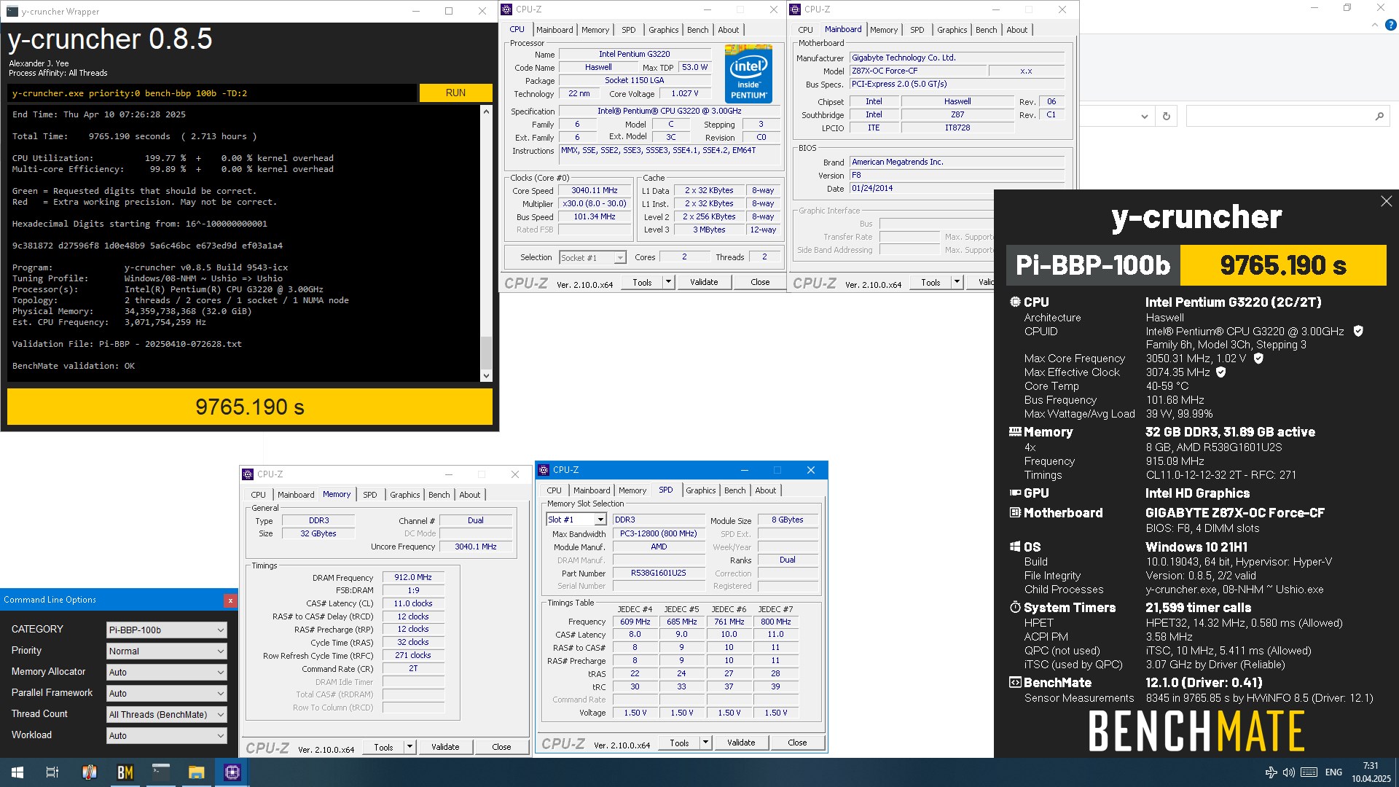
Task: Click the blue help icon at top right
Action: tap(1390, 25)
